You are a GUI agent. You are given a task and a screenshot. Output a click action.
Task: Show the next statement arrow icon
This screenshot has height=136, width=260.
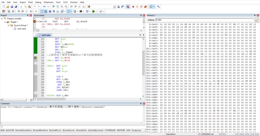tap(36, 11)
